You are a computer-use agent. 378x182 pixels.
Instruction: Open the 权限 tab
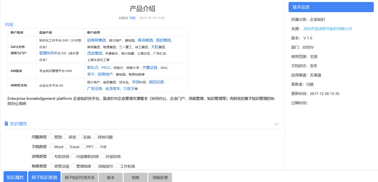pos(135,177)
